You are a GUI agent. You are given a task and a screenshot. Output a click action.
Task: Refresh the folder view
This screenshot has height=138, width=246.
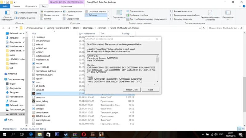(204, 28)
